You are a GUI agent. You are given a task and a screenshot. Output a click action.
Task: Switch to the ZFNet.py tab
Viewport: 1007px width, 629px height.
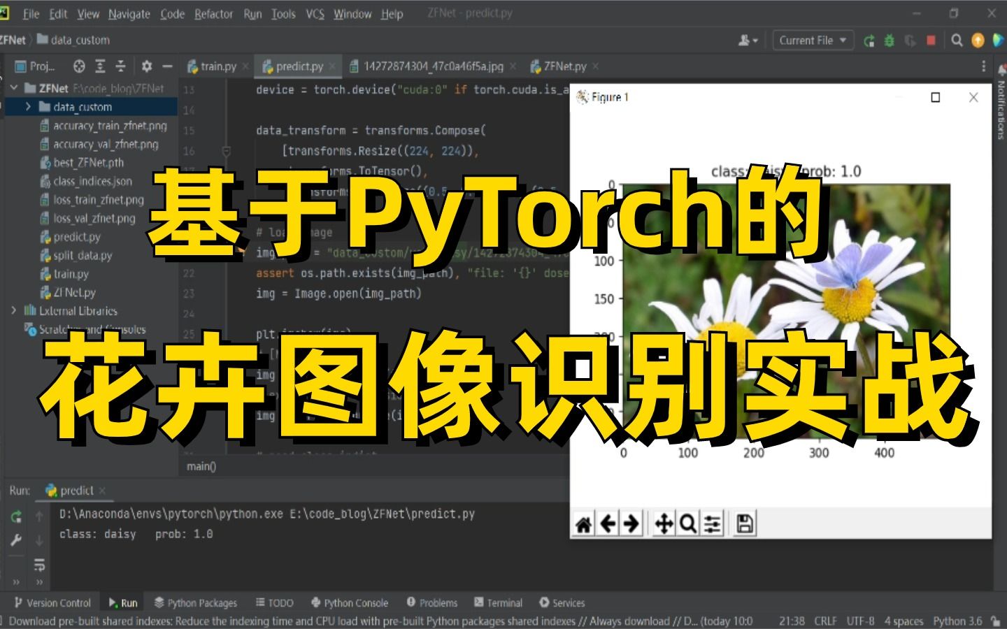point(559,66)
